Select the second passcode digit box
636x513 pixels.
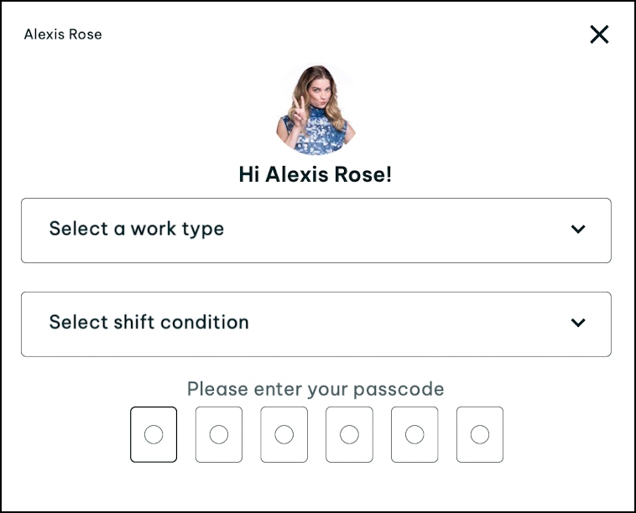[219, 434]
